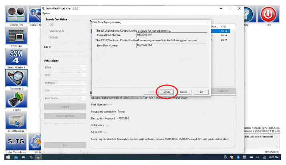Viewport: 286px width, 165px height.
Task: Select the highlighted DCM row in CPU column
Action: 224,31
